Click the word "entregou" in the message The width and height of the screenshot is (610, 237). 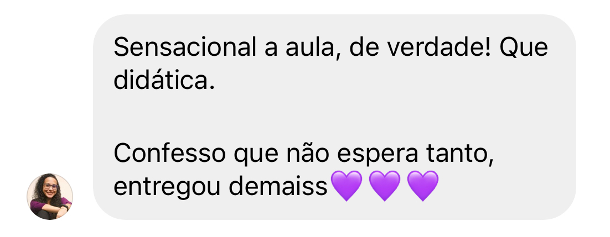pyautogui.click(x=167, y=188)
